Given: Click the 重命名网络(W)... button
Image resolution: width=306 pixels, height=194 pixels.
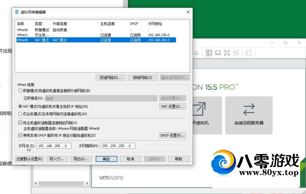Looking at the screenshot, I should coord(174,78).
